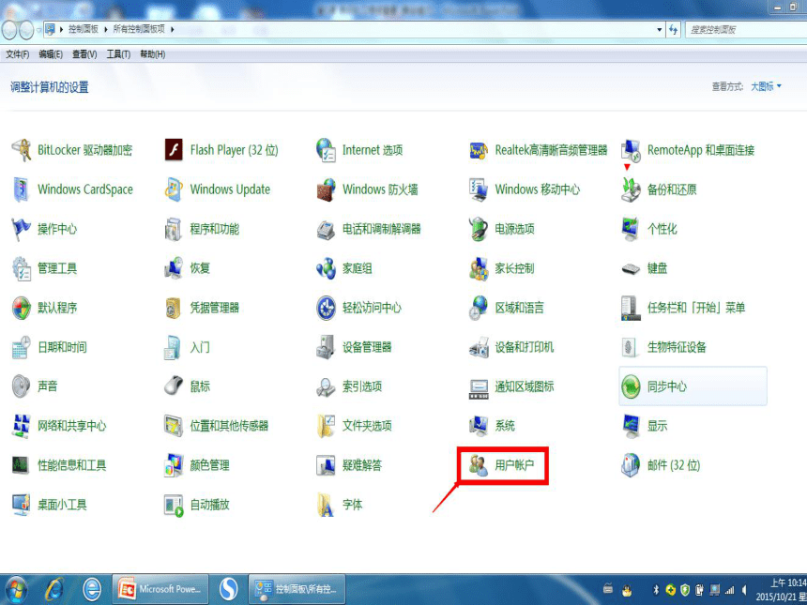Open the 管理工具 gear icon
This screenshot has height=605, width=807.
tap(22, 268)
